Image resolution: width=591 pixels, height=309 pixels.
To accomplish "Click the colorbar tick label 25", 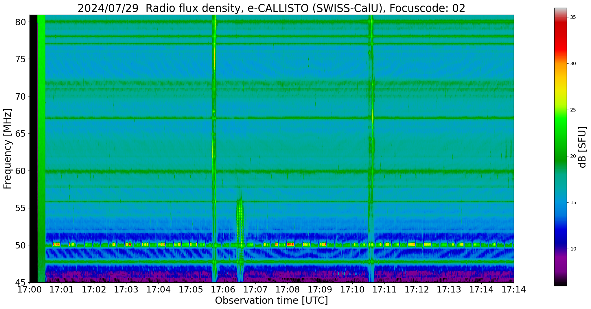I will [573, 110].
